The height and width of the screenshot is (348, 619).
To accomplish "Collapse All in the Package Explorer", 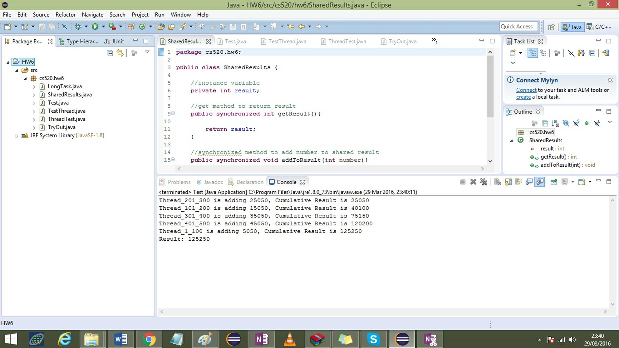I will [110, 53].
